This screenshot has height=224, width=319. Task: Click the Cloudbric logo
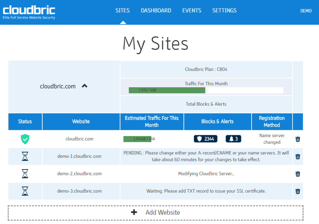pos(29,12)
